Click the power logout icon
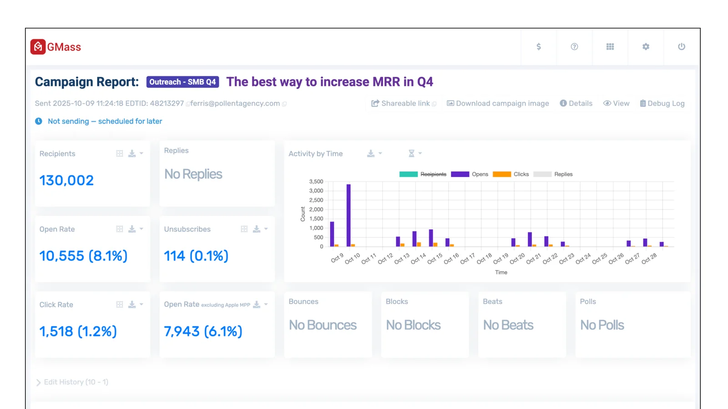The height and width of the screenshot is (409, 728). tap(682, 47)
